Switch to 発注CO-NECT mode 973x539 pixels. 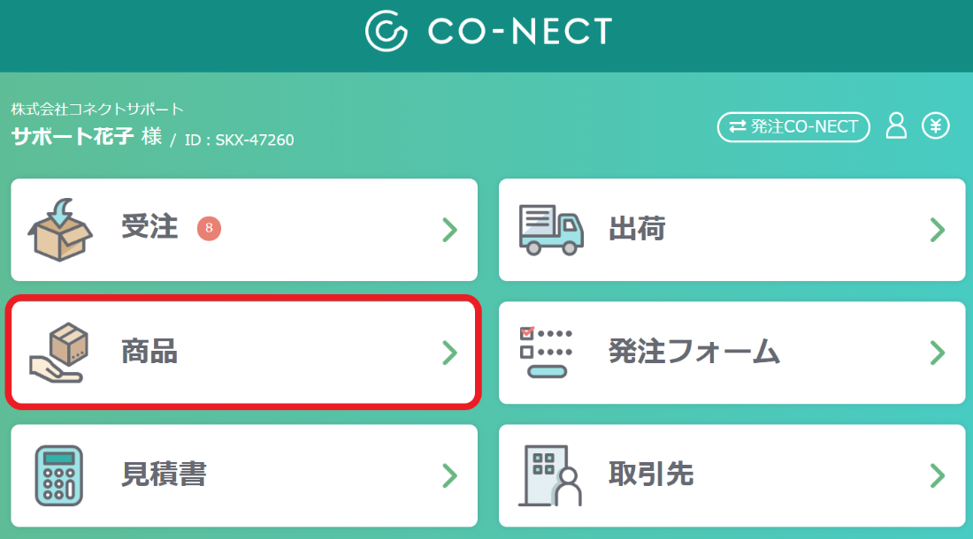tap(793, 126)
